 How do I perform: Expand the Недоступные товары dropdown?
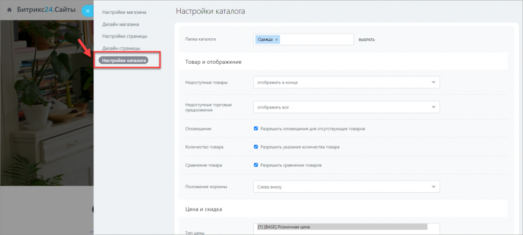(x=347, y=82)
